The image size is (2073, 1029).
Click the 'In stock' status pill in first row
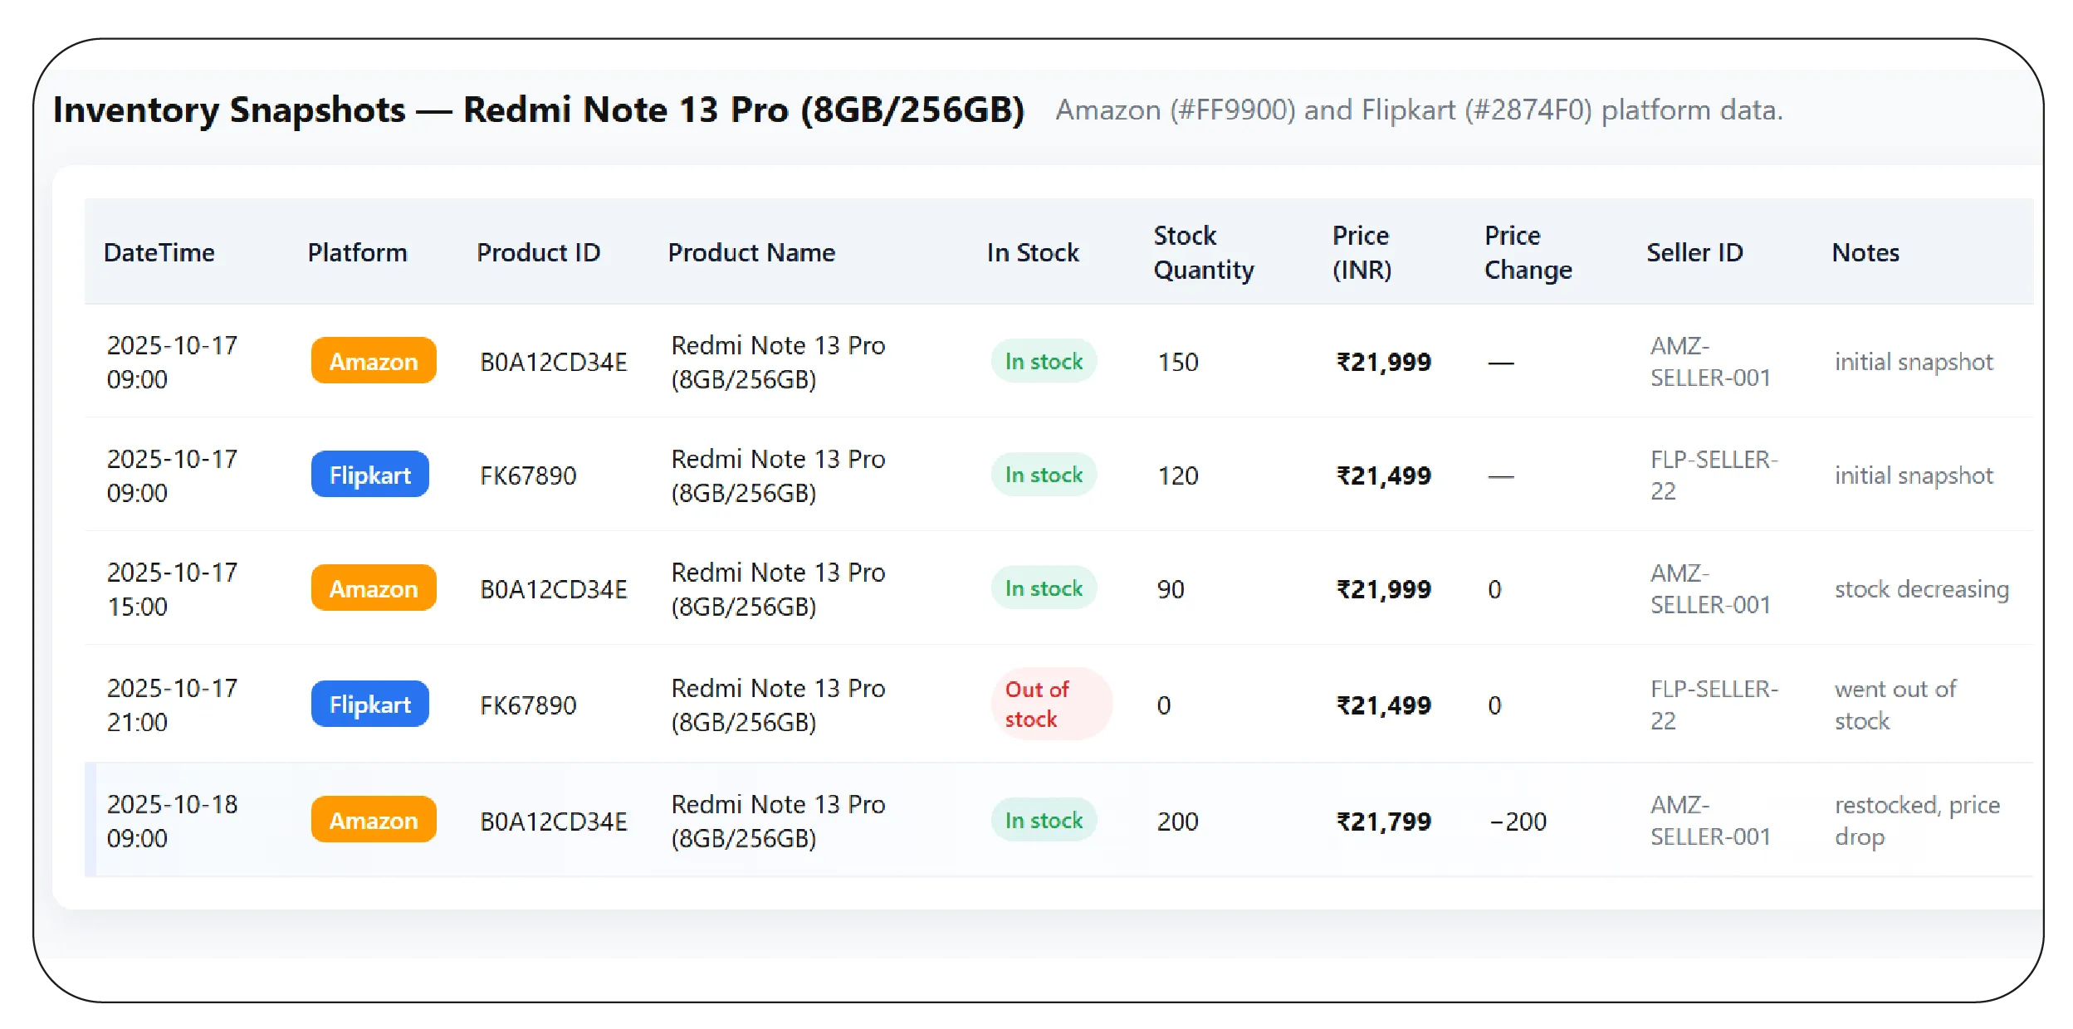tap(1044, 361)
